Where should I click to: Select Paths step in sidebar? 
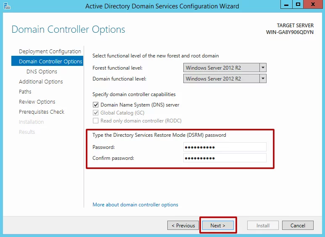25,91
